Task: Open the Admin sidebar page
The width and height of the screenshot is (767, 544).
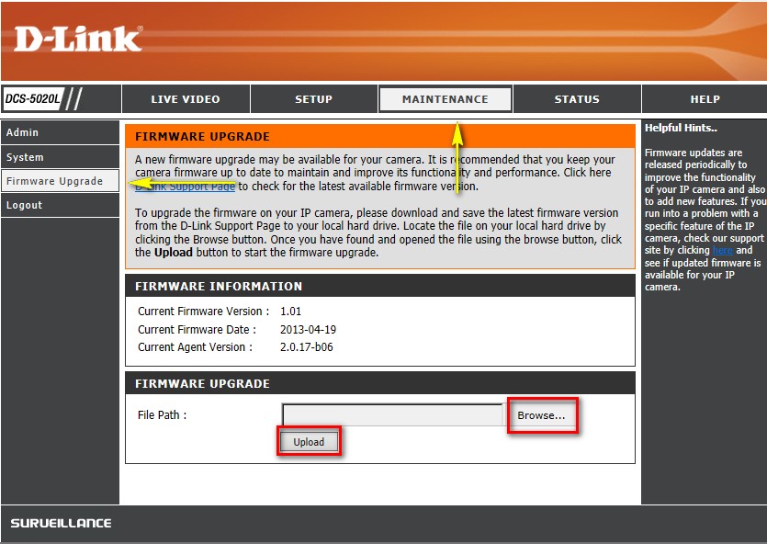Action: (x=61, y=132)
